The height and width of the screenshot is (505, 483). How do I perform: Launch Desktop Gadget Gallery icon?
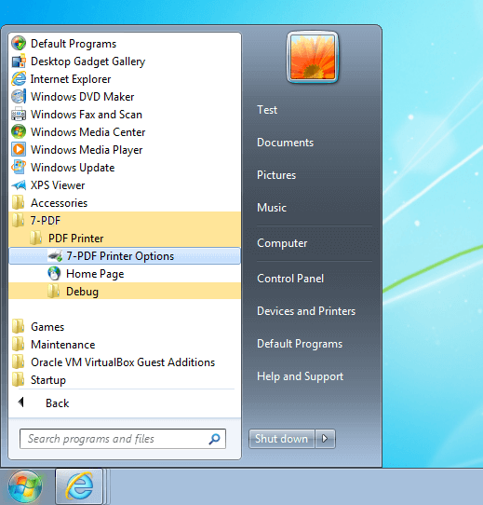pyautogui.click(x=19, y=61)
